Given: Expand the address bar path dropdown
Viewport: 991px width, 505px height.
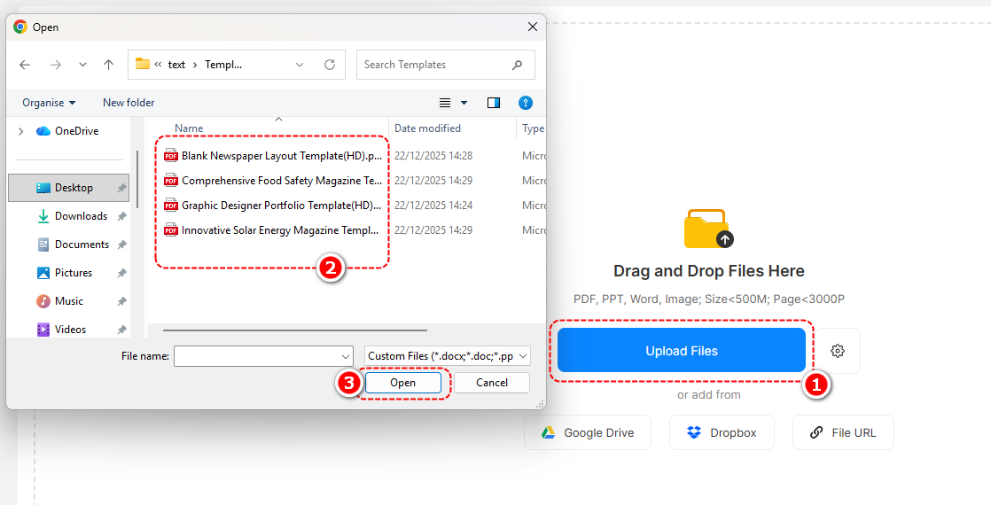Looking at the screenshot, I should (300, 65).
